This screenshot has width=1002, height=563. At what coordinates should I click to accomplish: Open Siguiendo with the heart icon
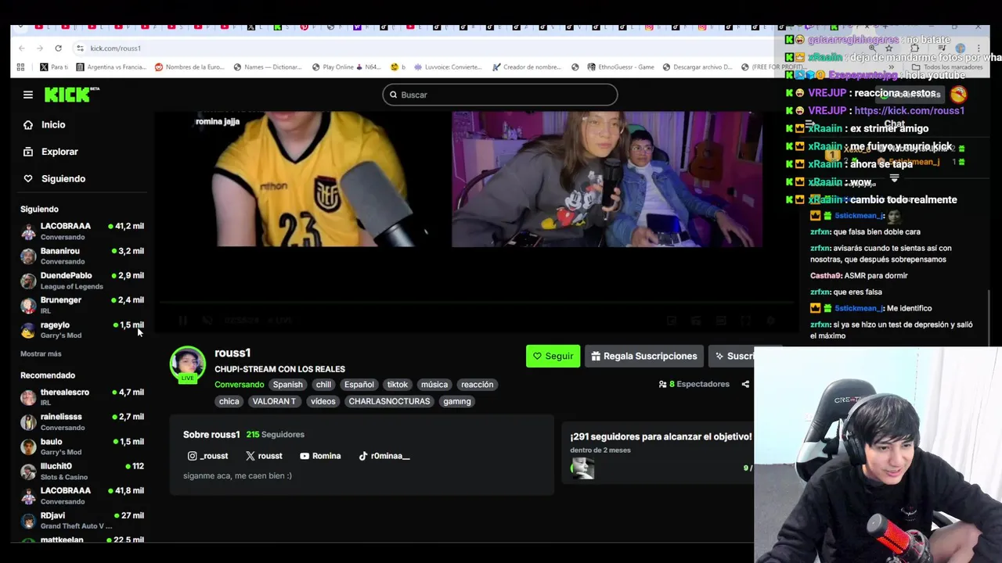pos(54,179)
